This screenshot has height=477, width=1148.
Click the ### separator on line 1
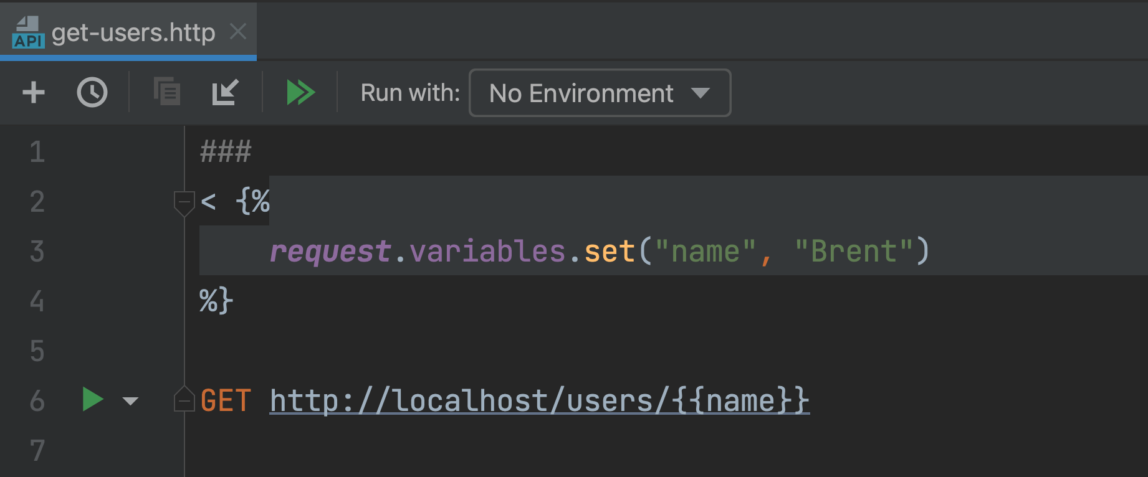(226, 152)
